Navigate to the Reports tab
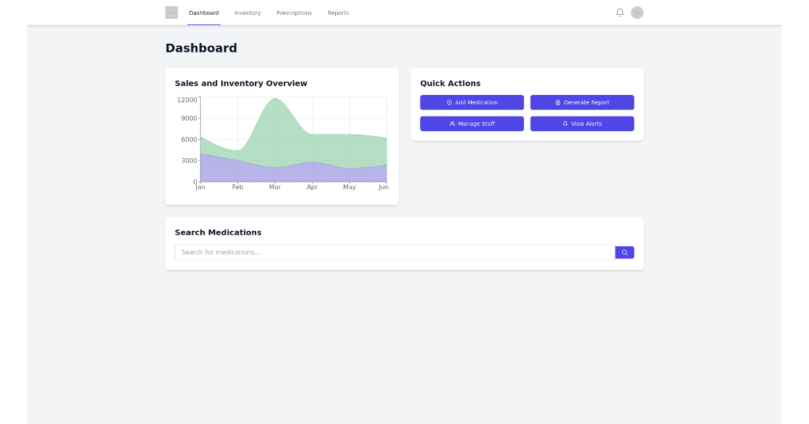The image size is (809, 424). pyautogui.click(x=338, y=12)
